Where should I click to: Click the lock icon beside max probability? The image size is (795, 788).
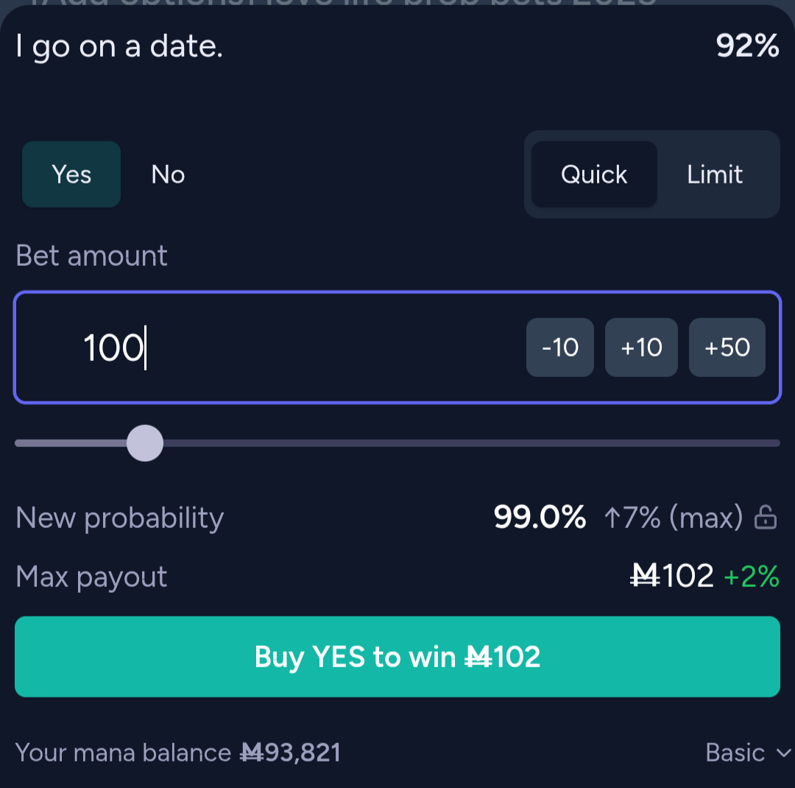tap(765, 518)
